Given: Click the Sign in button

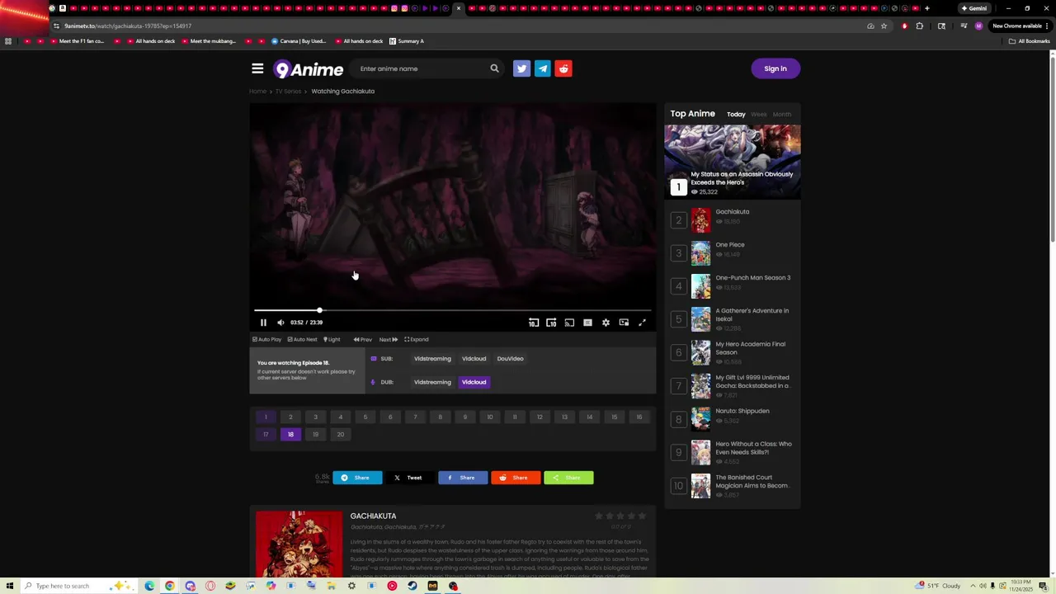Looking at the screenshot, I should coord(775,68).
